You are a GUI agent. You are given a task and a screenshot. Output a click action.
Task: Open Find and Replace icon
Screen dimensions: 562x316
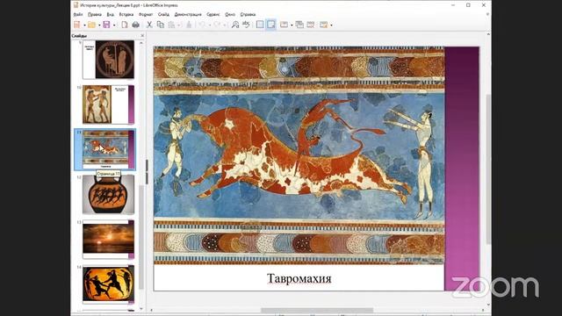(235, 25)
